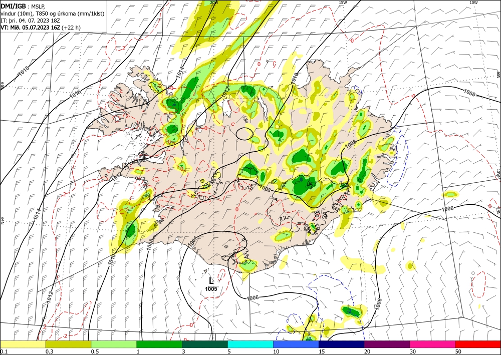Click the blue 10–15 legend color band

[x=296, y=344]
